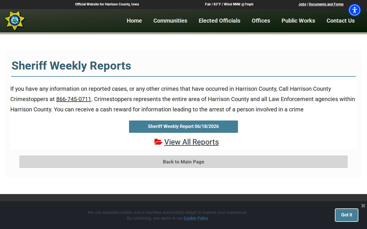Click the Harrison County sheriff star logo
The height and width of the screenshot is (229, 367).
pyautogui.click(x=15, y=20)
